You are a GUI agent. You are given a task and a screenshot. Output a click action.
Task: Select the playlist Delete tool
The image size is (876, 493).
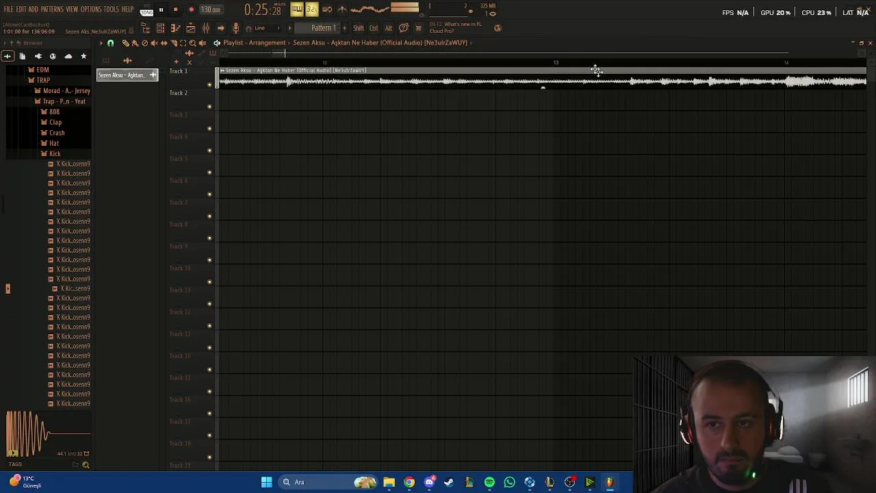[x=144, y=43]
